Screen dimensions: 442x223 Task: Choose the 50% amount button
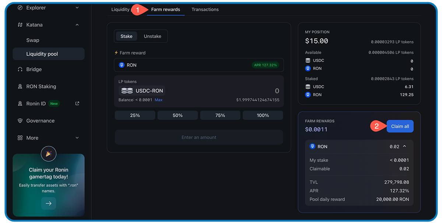178,116
